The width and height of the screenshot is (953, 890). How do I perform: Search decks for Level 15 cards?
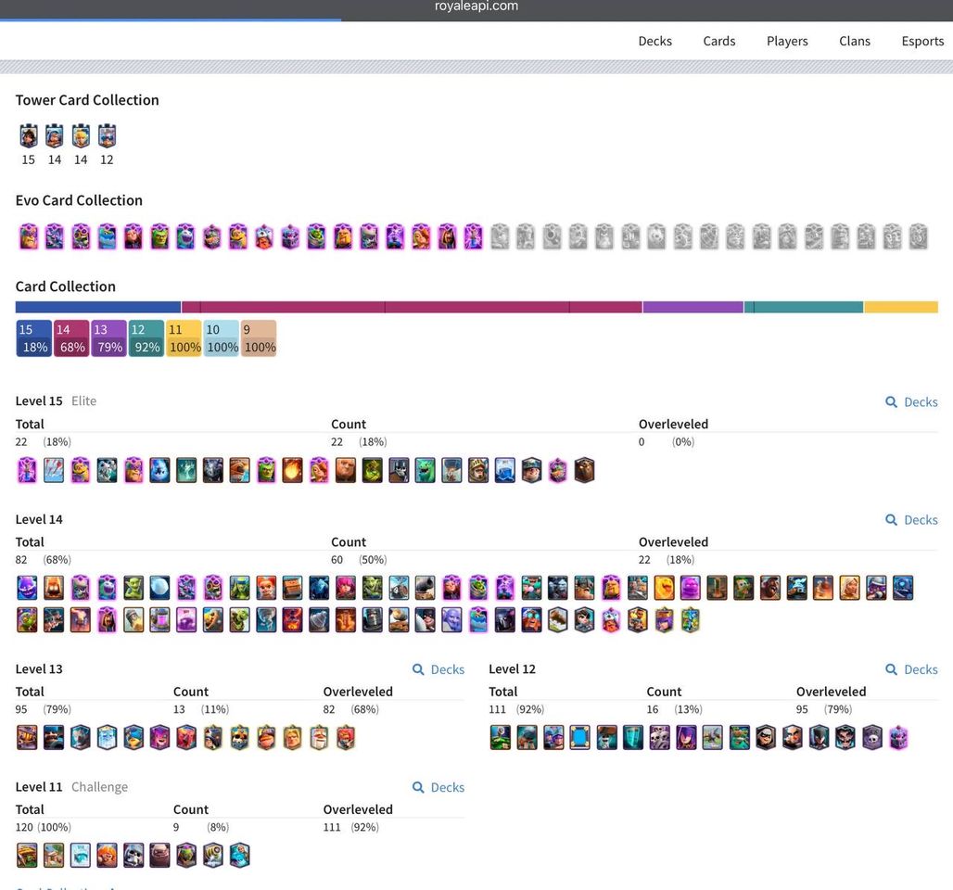click(911, 401)
